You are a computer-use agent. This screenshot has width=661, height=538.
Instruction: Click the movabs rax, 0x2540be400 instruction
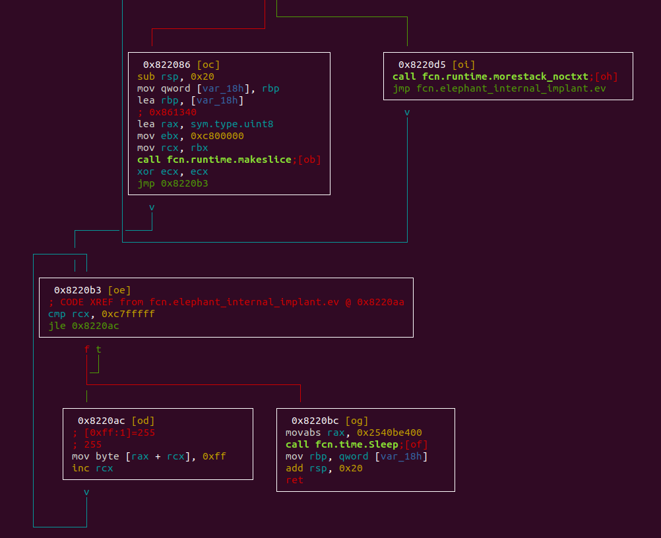point(354,433)
